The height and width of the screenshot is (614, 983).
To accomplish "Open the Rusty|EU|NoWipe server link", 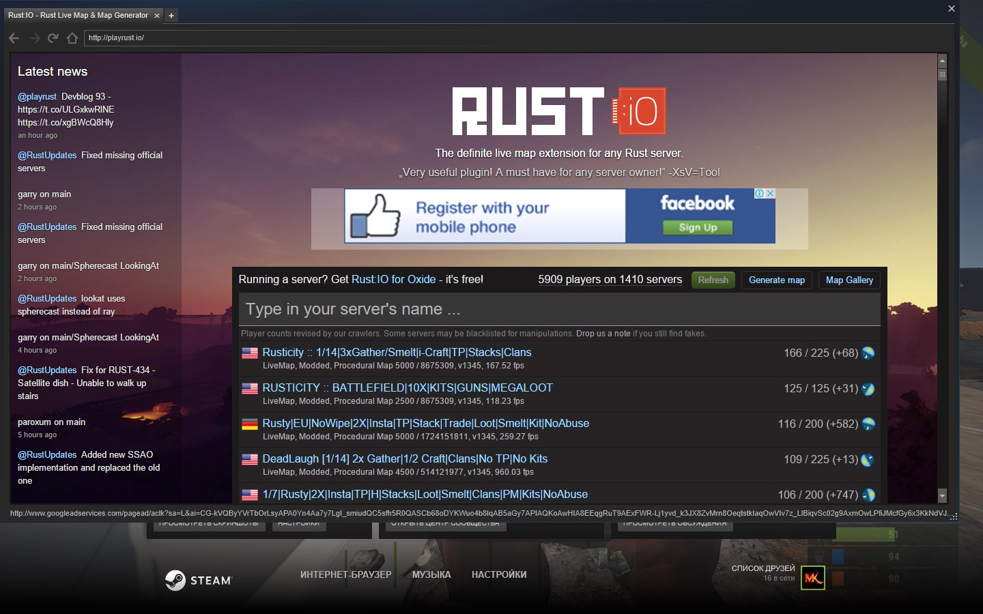I will click(x=426, y=423).
